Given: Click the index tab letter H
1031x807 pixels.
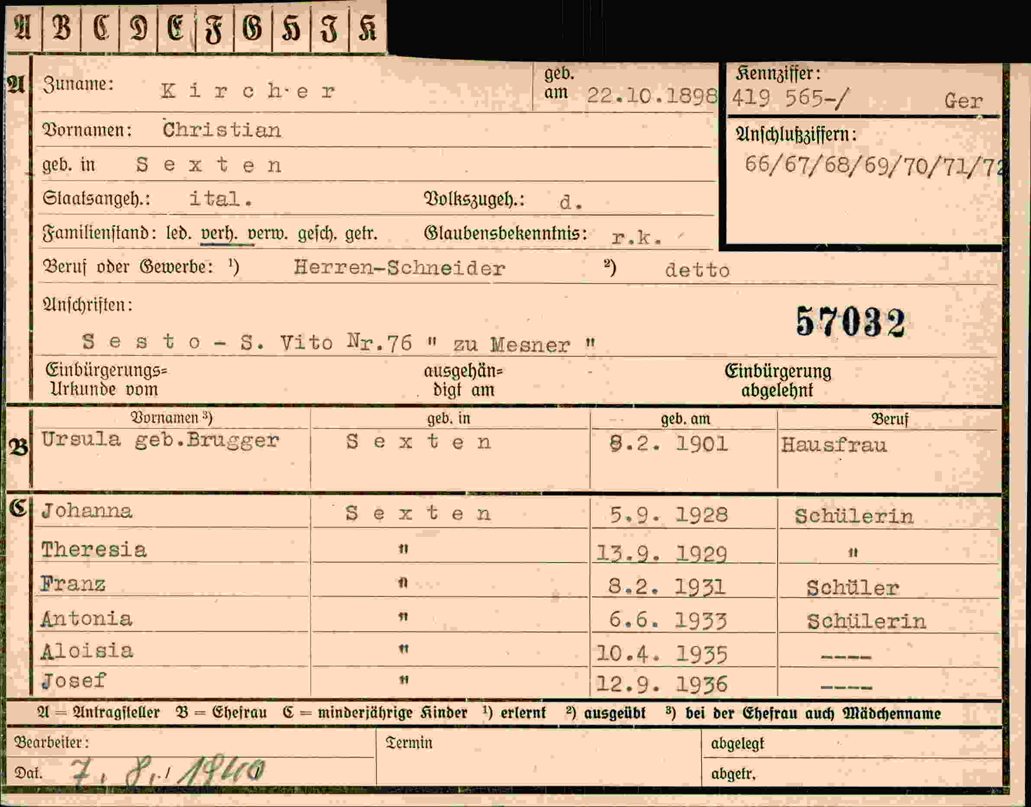Looking at the screenshot, I should point(291,28).
